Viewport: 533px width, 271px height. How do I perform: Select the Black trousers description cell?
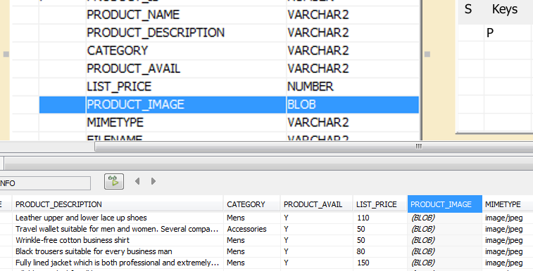pyautogui.click(x=118, y=251)
